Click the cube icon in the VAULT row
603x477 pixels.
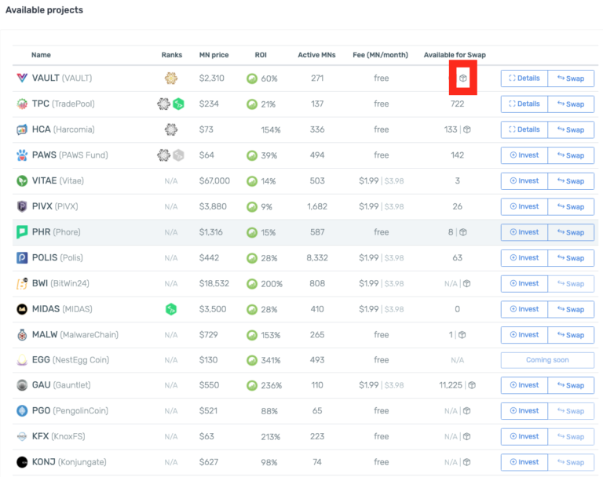[463, 78]
